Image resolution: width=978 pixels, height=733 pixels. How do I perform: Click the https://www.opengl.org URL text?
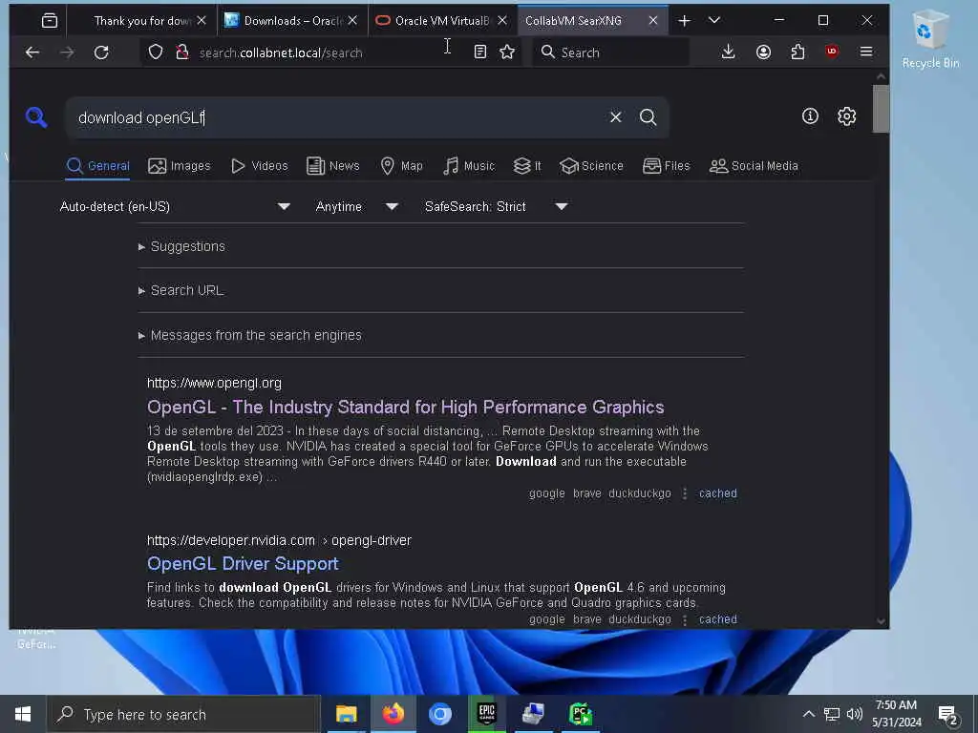[x=214, y=383]
